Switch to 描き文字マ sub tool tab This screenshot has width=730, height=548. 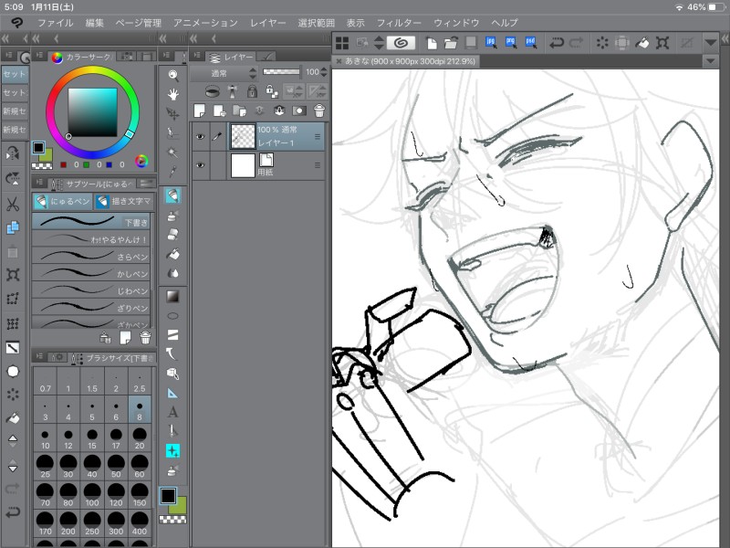124,201
